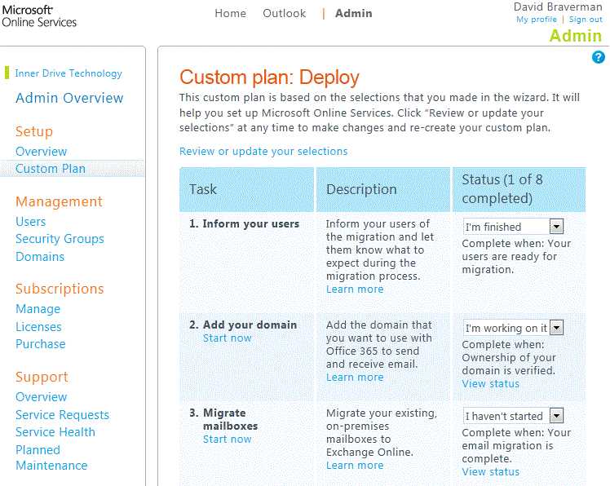
Task: Open Licenses in sidebar
Action: click(38, 326)
